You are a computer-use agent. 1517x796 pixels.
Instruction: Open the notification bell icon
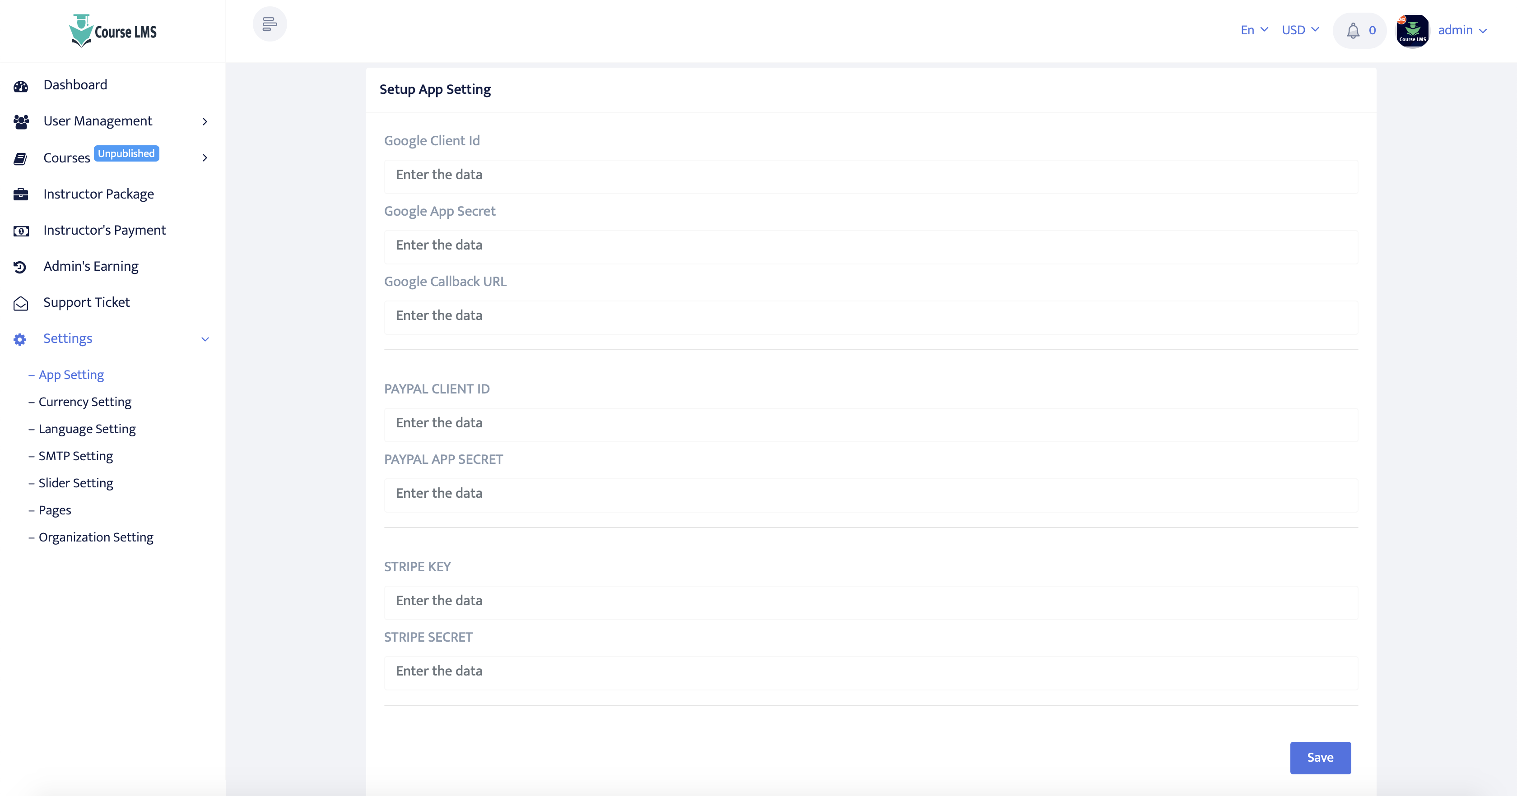tap(1353, 31)
